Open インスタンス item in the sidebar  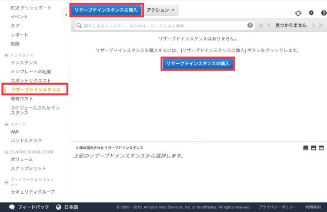pos(24,63)
